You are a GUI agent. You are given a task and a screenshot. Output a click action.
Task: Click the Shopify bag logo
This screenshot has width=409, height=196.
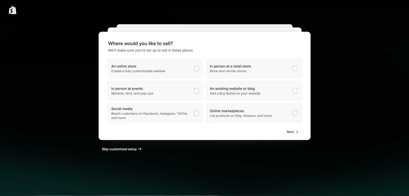(x=13, y=10)
